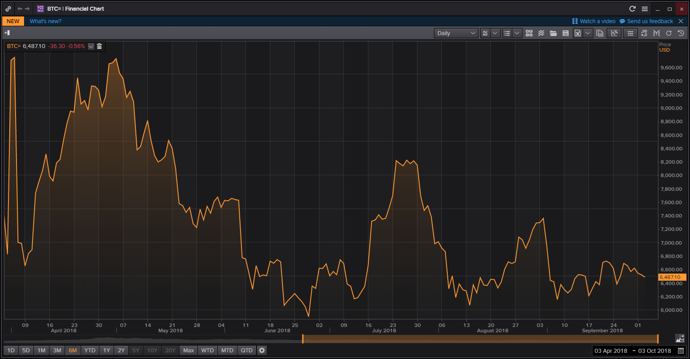This screenshot has height=359, width=690.
Task: Click the link chain icon in title bar
Action: coord(8,9)
